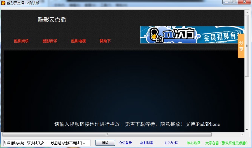This screenshot has width=252, height=148.
Task: Click 大家在看 default cloud player link
Action: 227,143
